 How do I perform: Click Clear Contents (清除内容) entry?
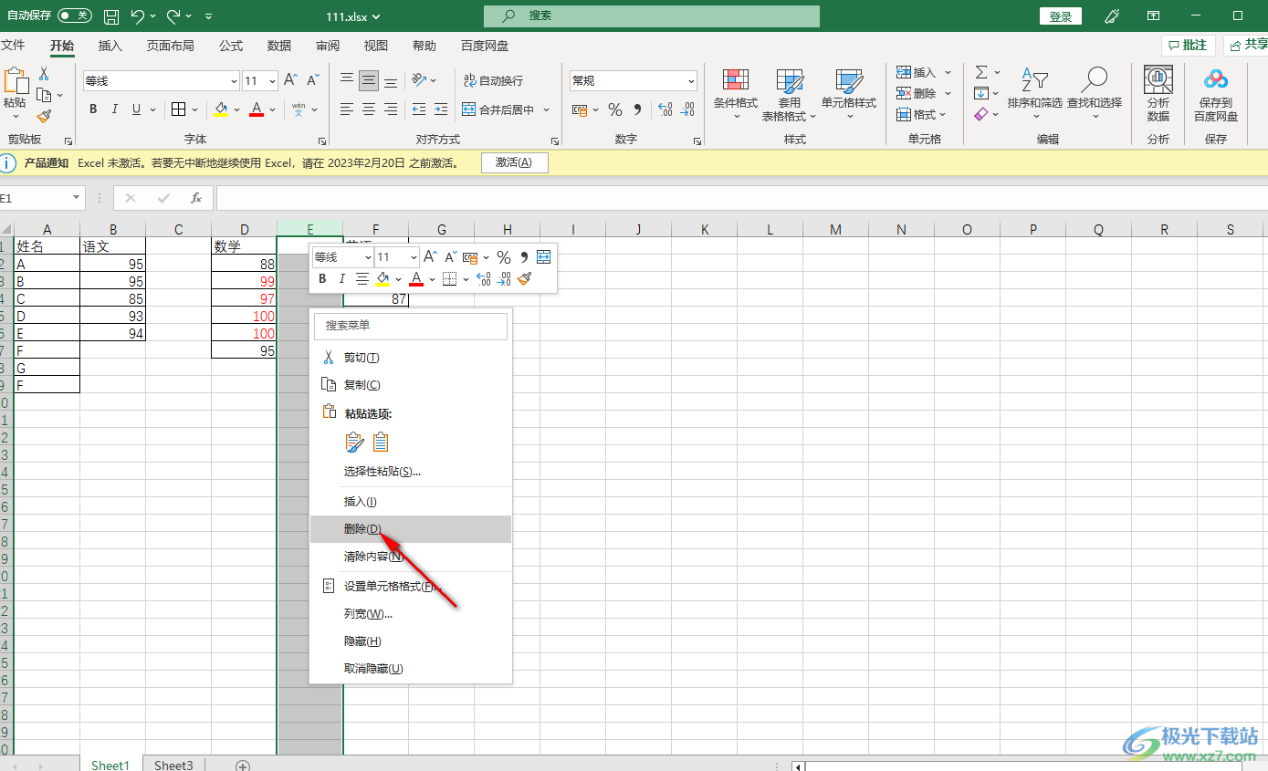pos(411,557)
